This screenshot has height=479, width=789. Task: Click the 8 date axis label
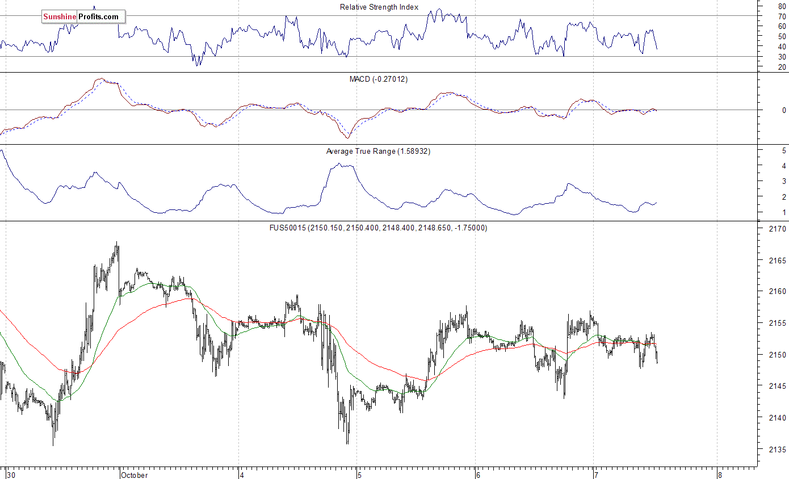[x=719, y=475]
